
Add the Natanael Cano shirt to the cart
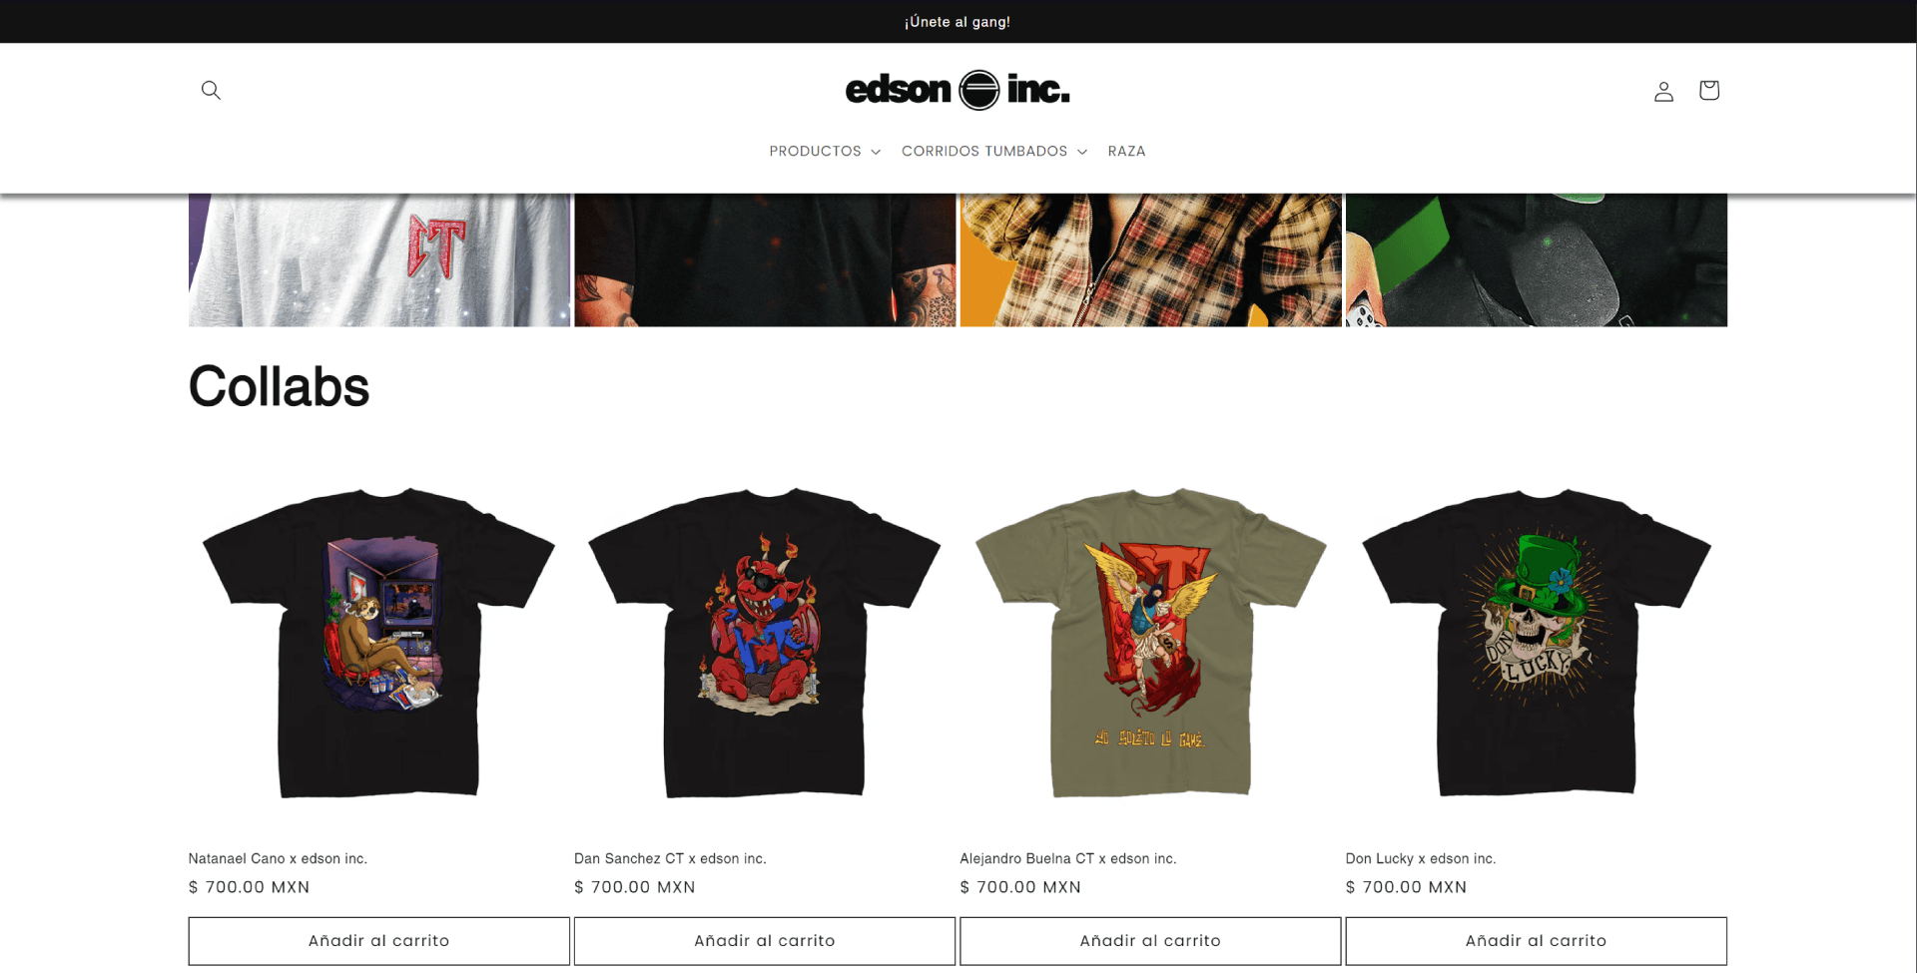click(379, 941)
